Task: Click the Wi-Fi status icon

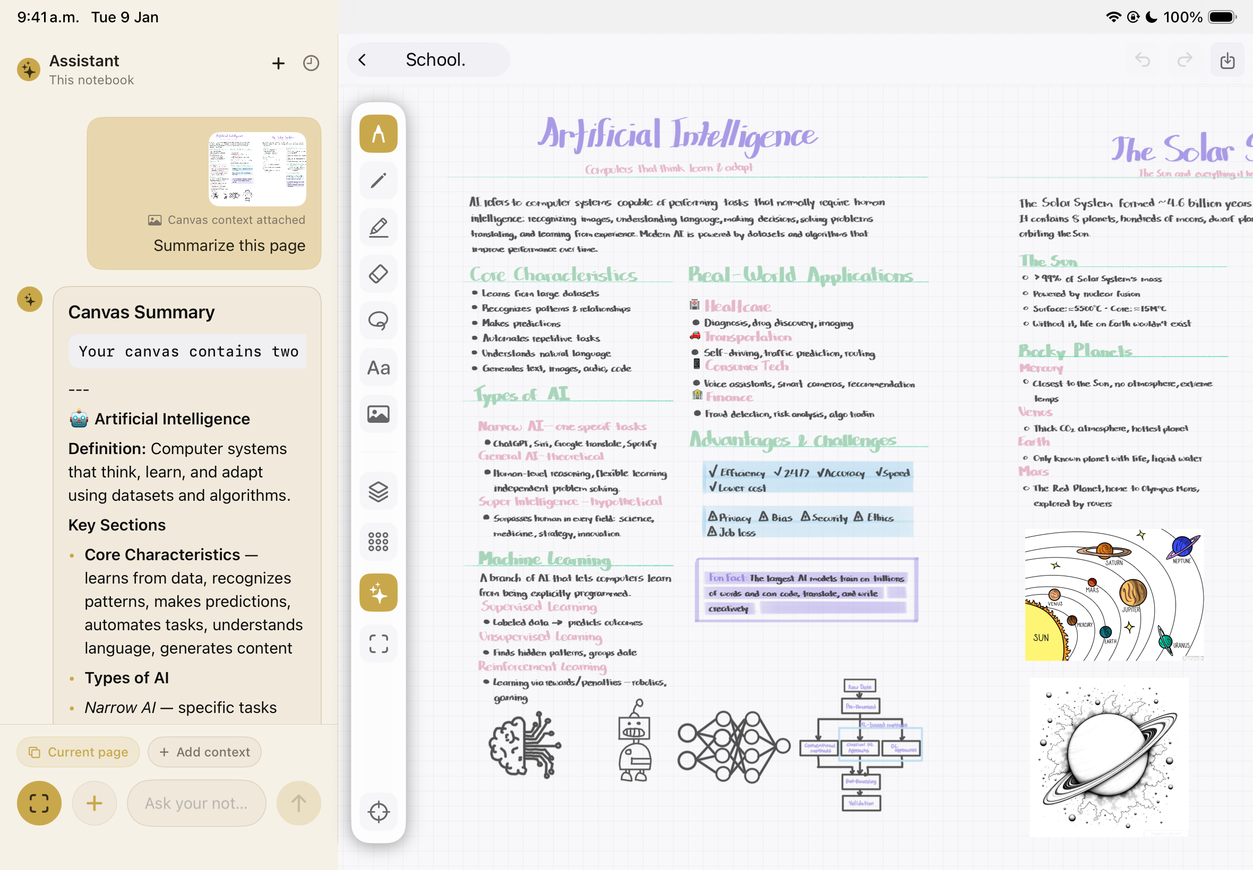Action: (1113, 17)
